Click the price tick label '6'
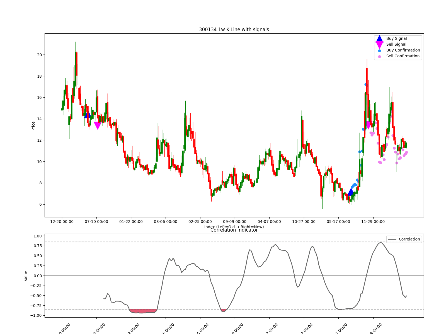 [x=40, y=204]
